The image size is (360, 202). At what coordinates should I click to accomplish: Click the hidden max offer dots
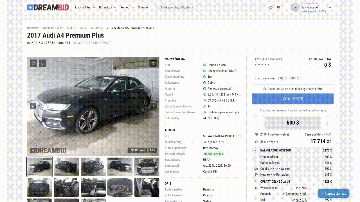262,65
